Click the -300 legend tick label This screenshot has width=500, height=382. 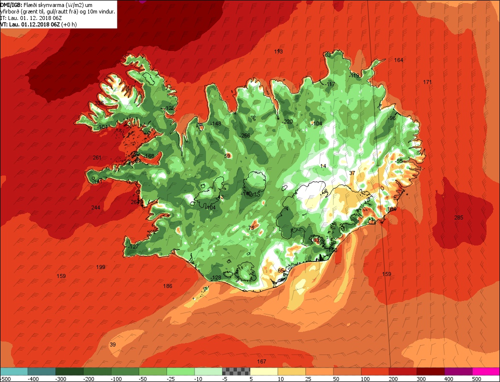point(61,379)
